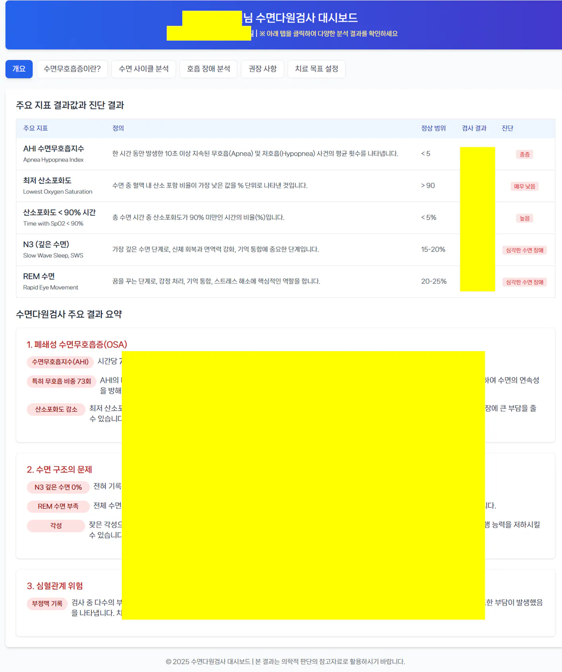Click the © 2025 footer notice
The image size is (562, 672).
point(285,661)
